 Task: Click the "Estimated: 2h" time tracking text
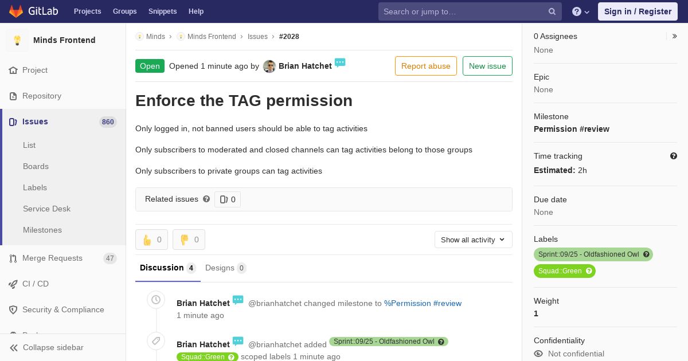tap(560, 170)
